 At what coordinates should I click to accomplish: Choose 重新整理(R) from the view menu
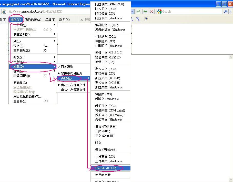pos(33,50)
